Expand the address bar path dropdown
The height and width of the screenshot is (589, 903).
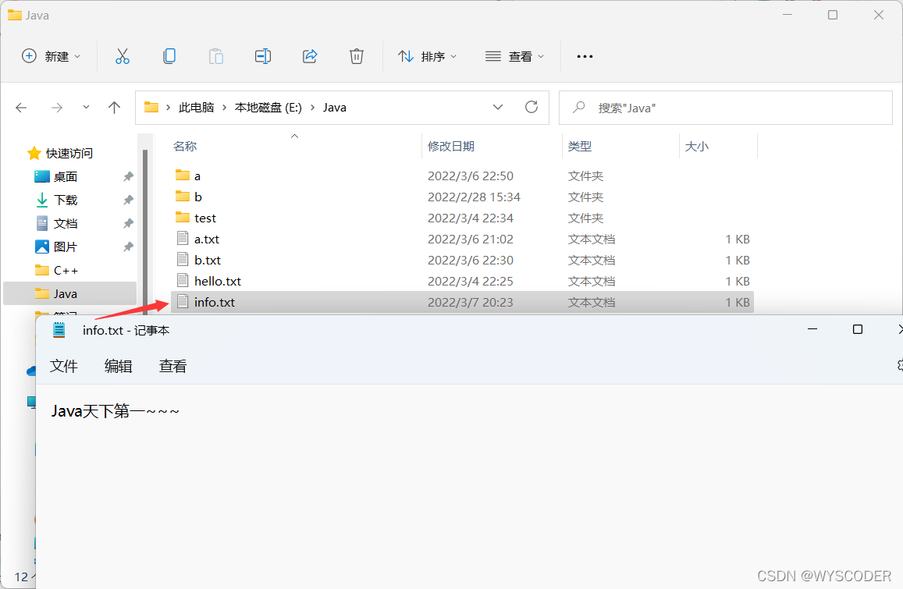(498, 107)
